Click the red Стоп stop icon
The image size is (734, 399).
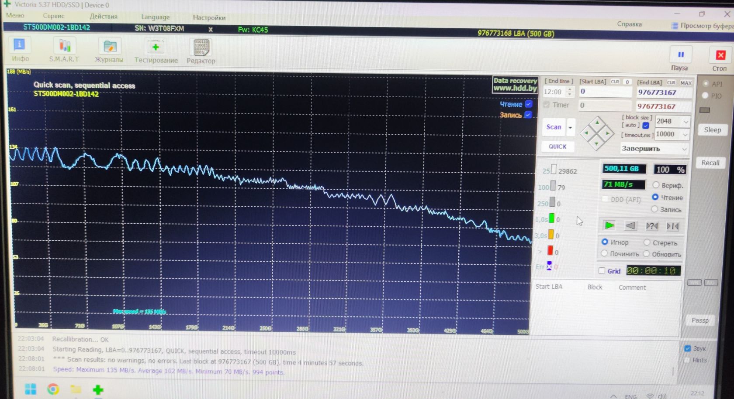(720, 55)
